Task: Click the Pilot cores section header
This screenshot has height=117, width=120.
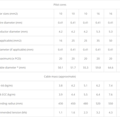Action: click(60, 5)
